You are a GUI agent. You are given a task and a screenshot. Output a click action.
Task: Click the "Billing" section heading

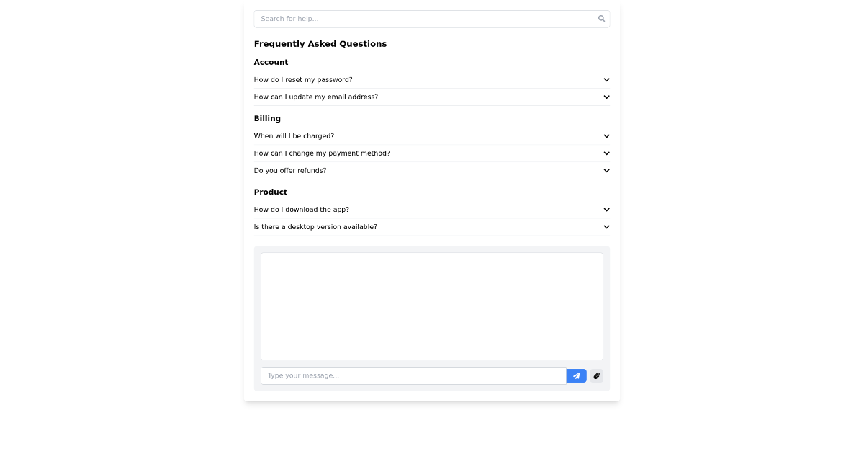point(267,118)
